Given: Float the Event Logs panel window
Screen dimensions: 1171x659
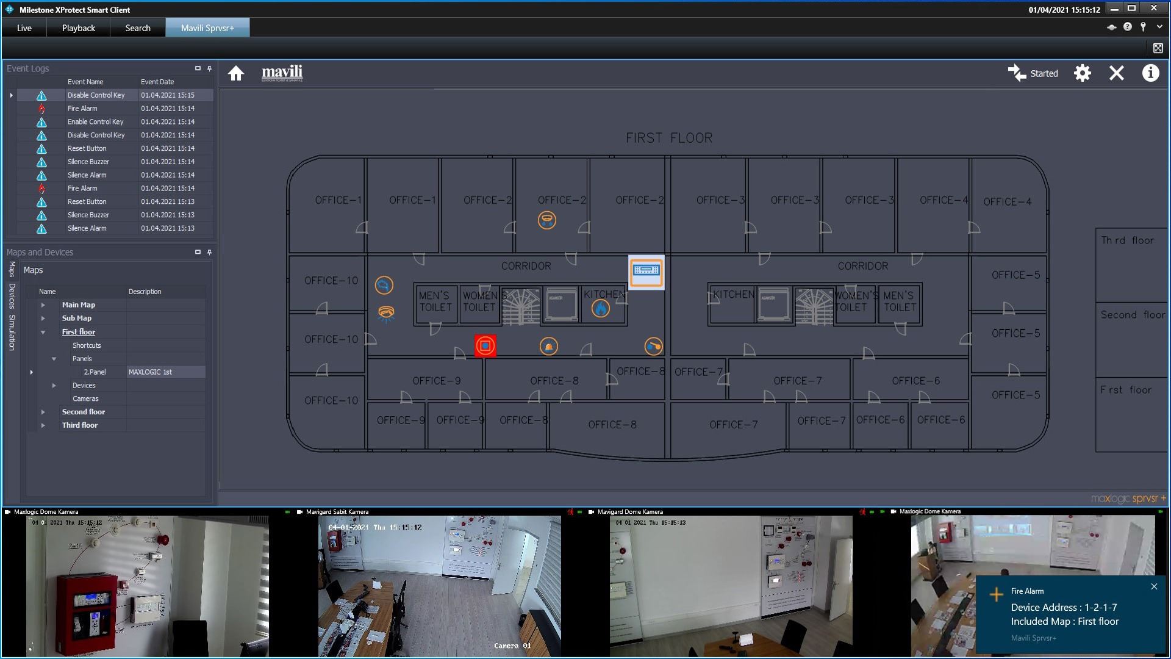Looking at the screenshot, I should 198,68.
